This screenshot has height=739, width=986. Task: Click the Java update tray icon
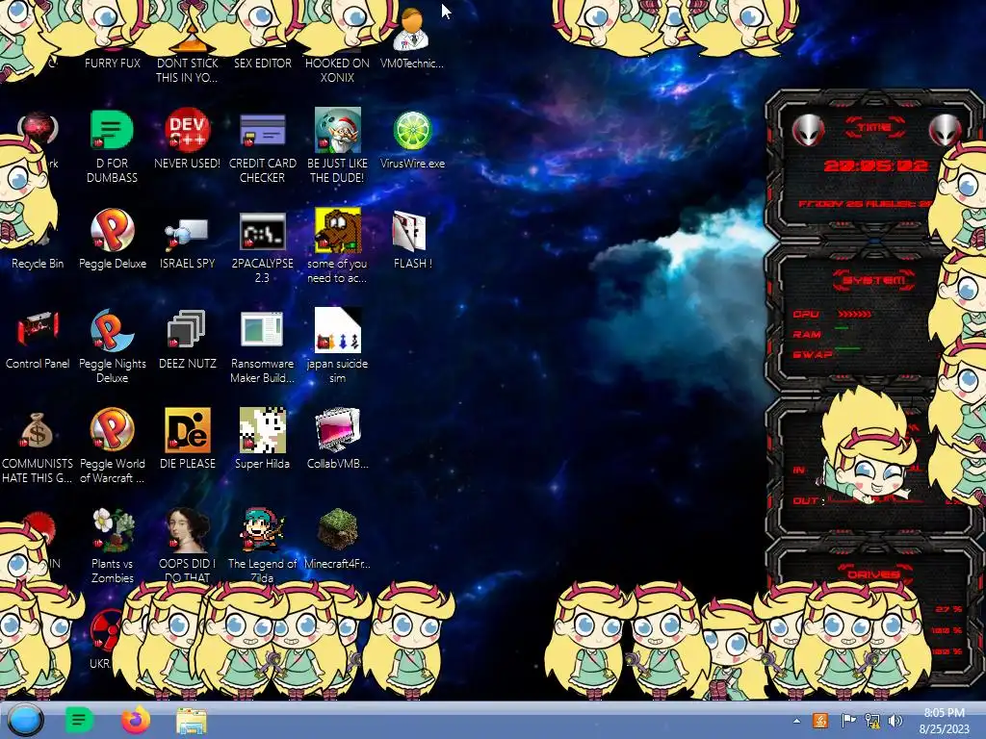tap(820, 720)
